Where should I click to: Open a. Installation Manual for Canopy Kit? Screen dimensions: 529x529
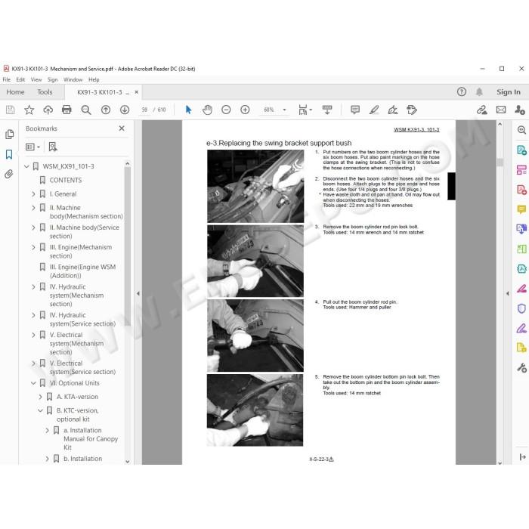coord(91,438)
